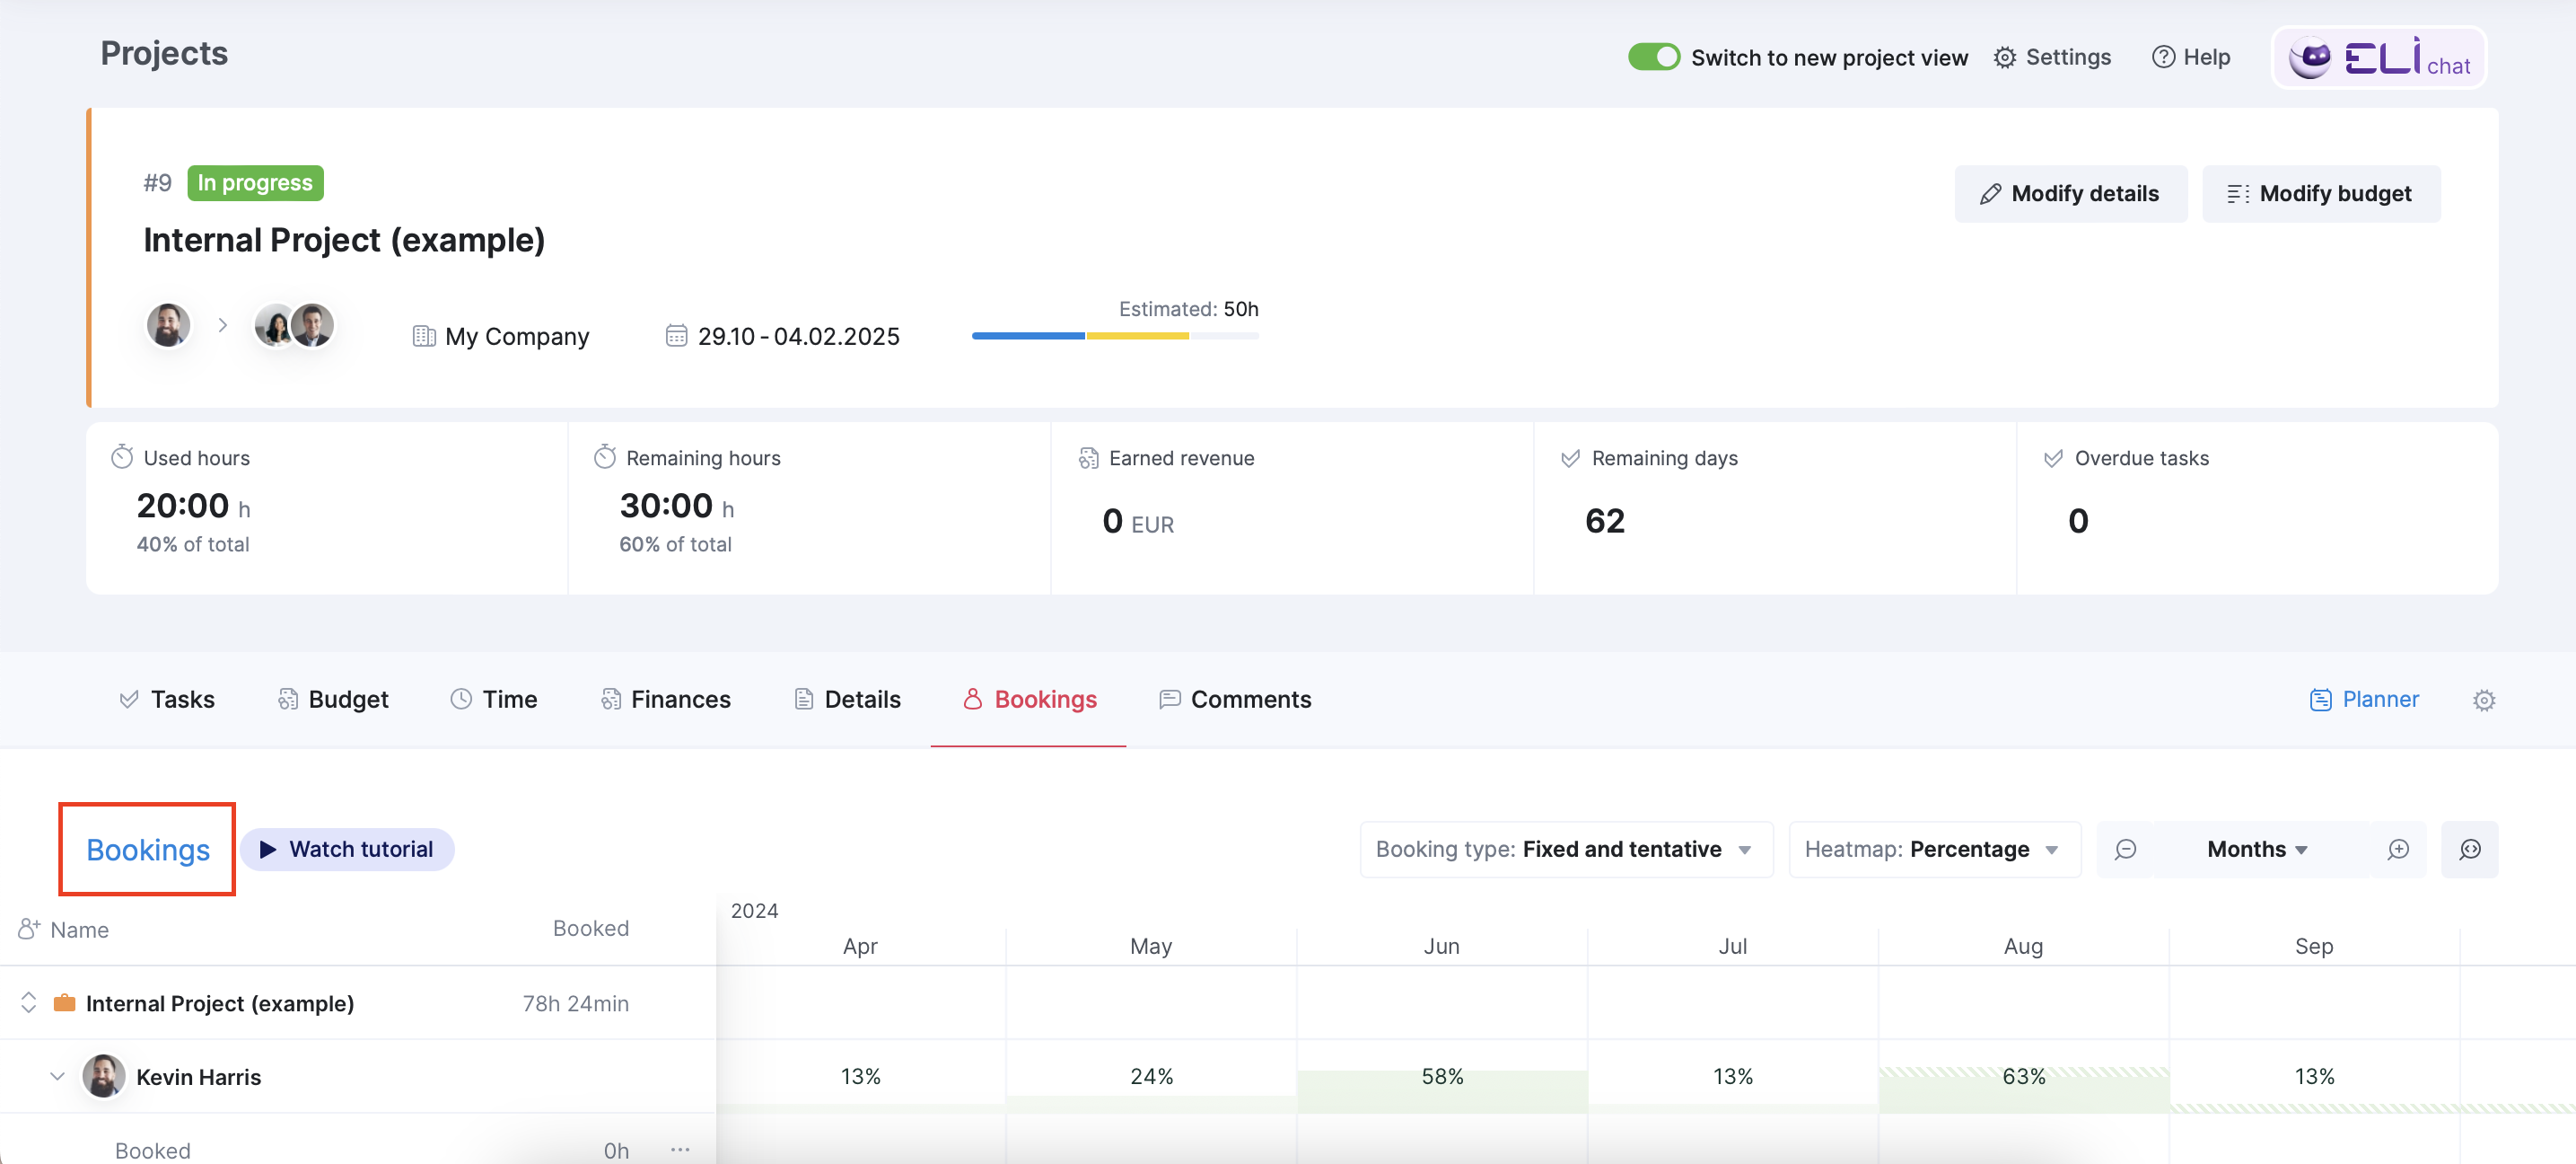Open the Heatmap Percentage dropdown

coord(1934,849)
